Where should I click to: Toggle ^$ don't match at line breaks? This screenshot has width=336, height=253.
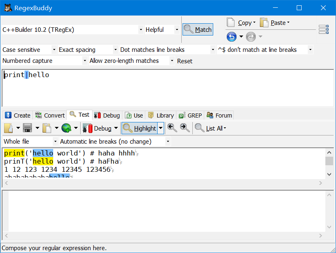pos(265,50)
